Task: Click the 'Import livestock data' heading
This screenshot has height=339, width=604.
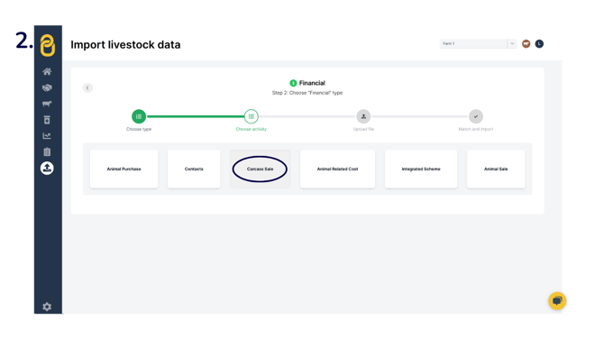Action: pyautogui.click(x=125, y=45)
